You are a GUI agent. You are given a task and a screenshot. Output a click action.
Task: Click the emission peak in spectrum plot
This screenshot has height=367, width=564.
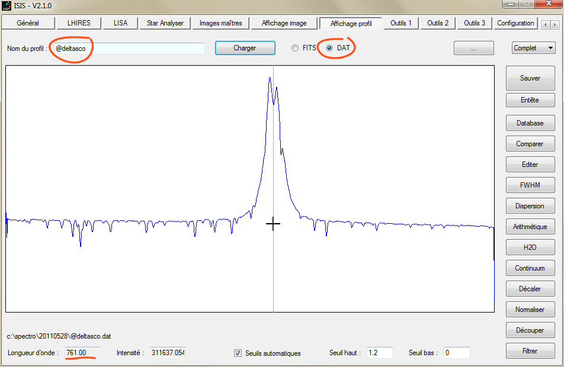pos(270,80)
